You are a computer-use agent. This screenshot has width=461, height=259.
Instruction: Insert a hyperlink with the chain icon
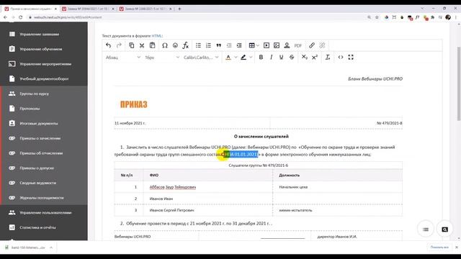tap(312, 45)
